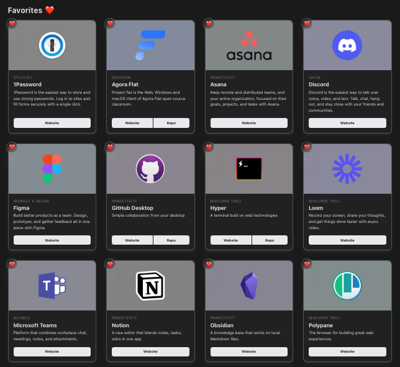The height and width of the screenshot is (367, 400).
Task: Click the Business category label
Action: (x=22, y=318)
